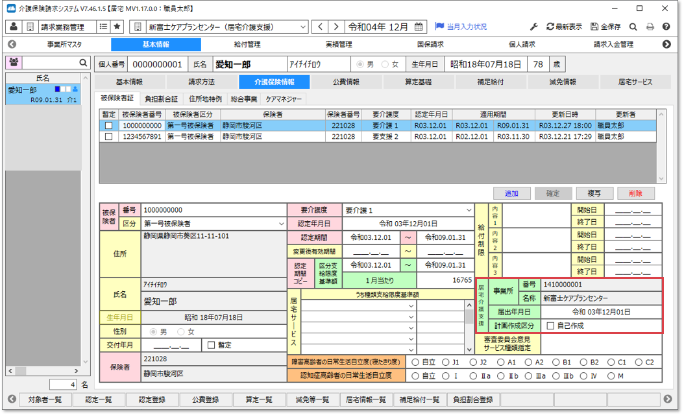Enable 自己作成 checkbox
Image resolution: width=684 pixels, height=417 pixels.
click(x=550, y=326)
